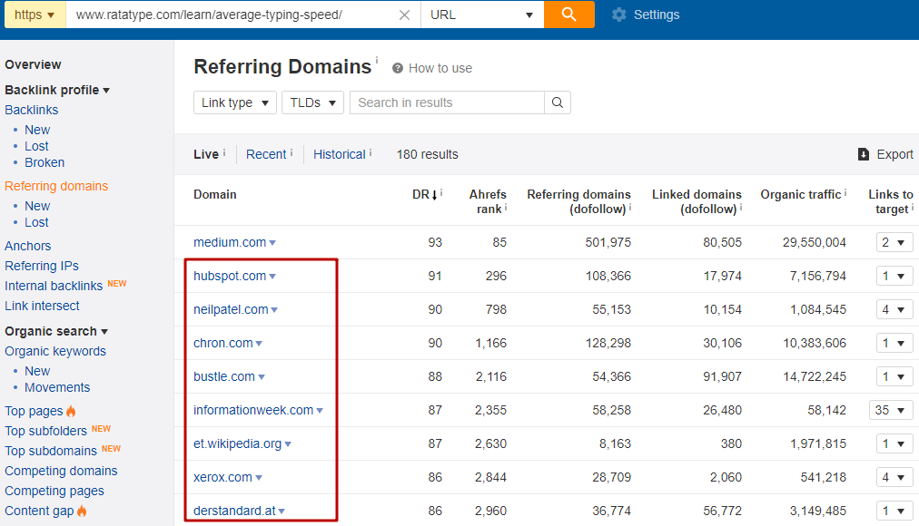The height and width of the screenshot is (526, 919).
Task: Open the Link type filter dropdown
Action: click(x=235, y=102)
